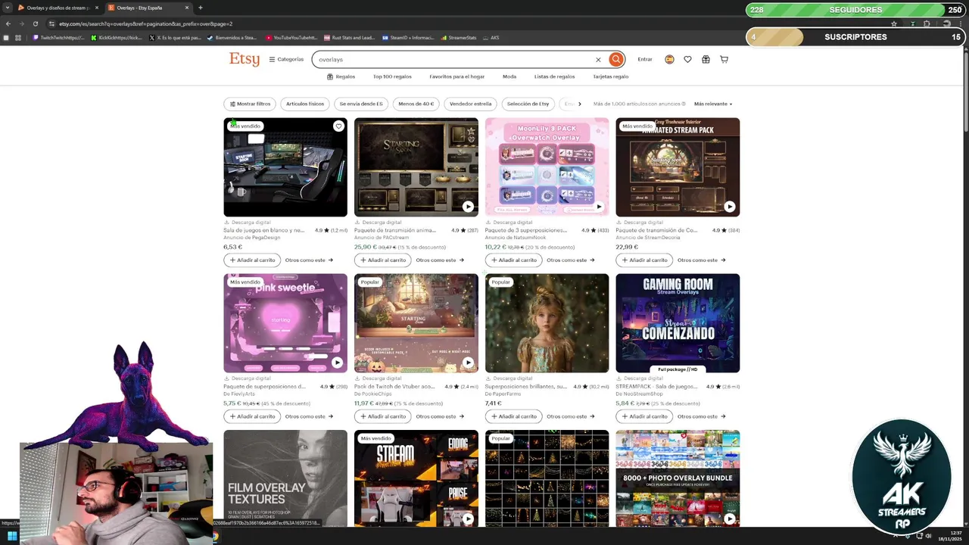
Task: Play video on MoonLily Overwatch Overlay listing
Action: pyautogui.click(x=599, y=207)
